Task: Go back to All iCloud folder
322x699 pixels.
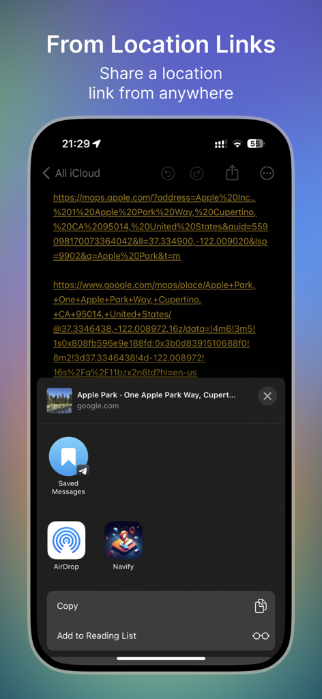Action: (71, 173)
